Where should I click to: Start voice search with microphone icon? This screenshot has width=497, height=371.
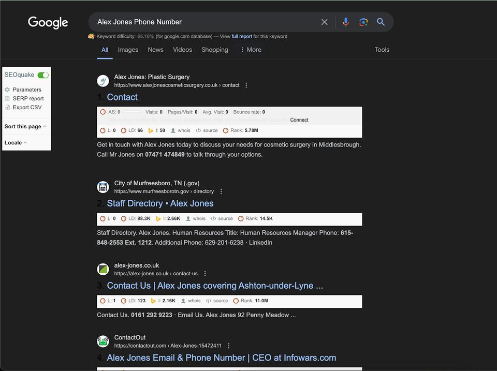346,22
